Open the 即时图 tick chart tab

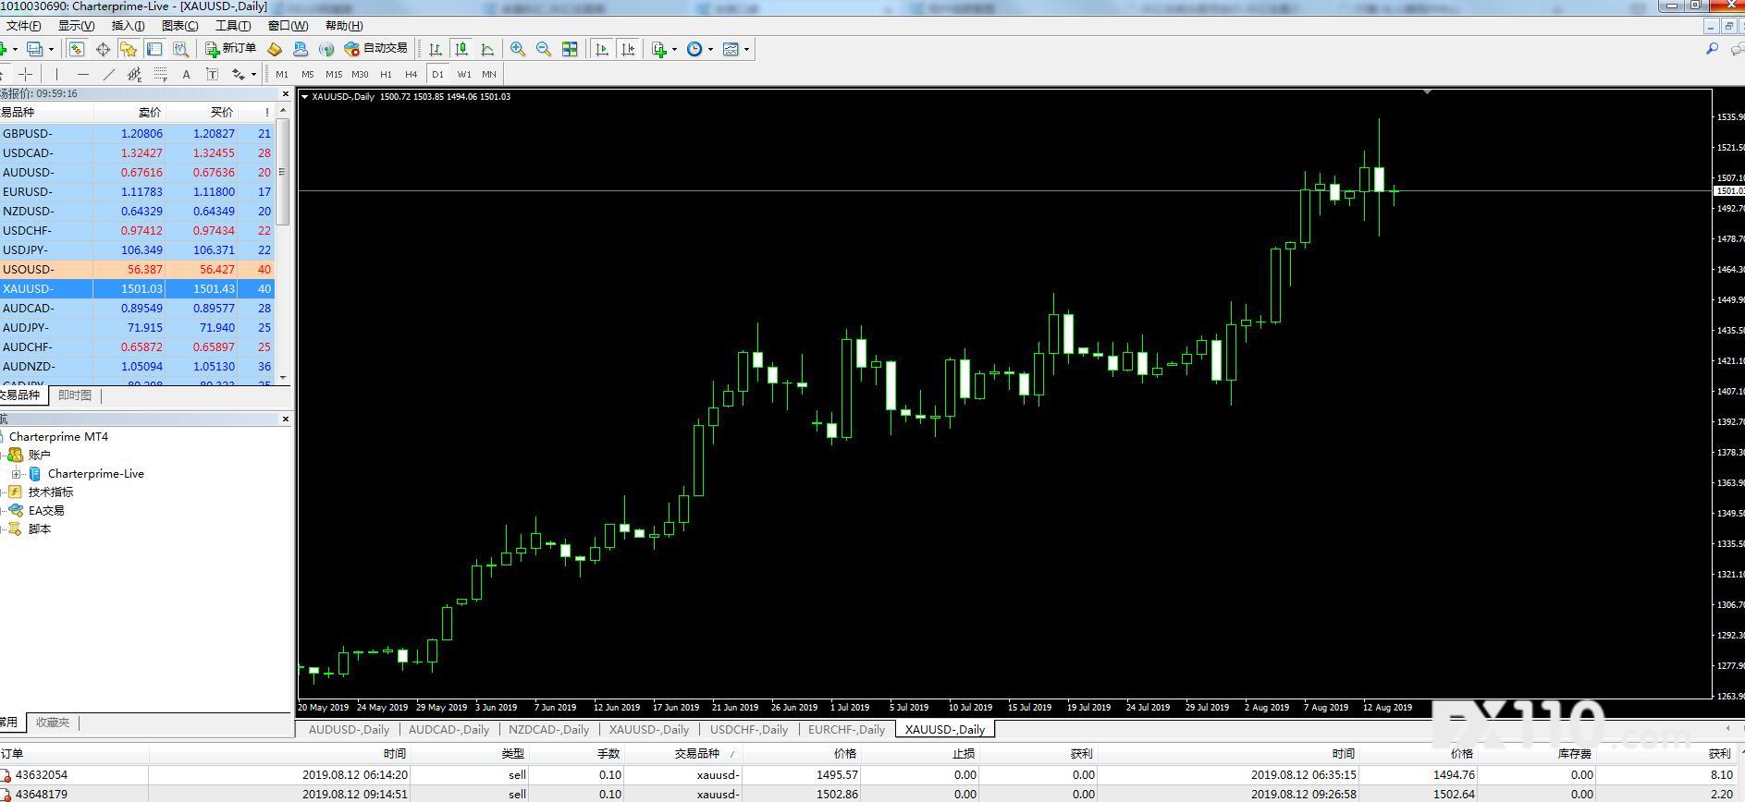click(75, 395)
